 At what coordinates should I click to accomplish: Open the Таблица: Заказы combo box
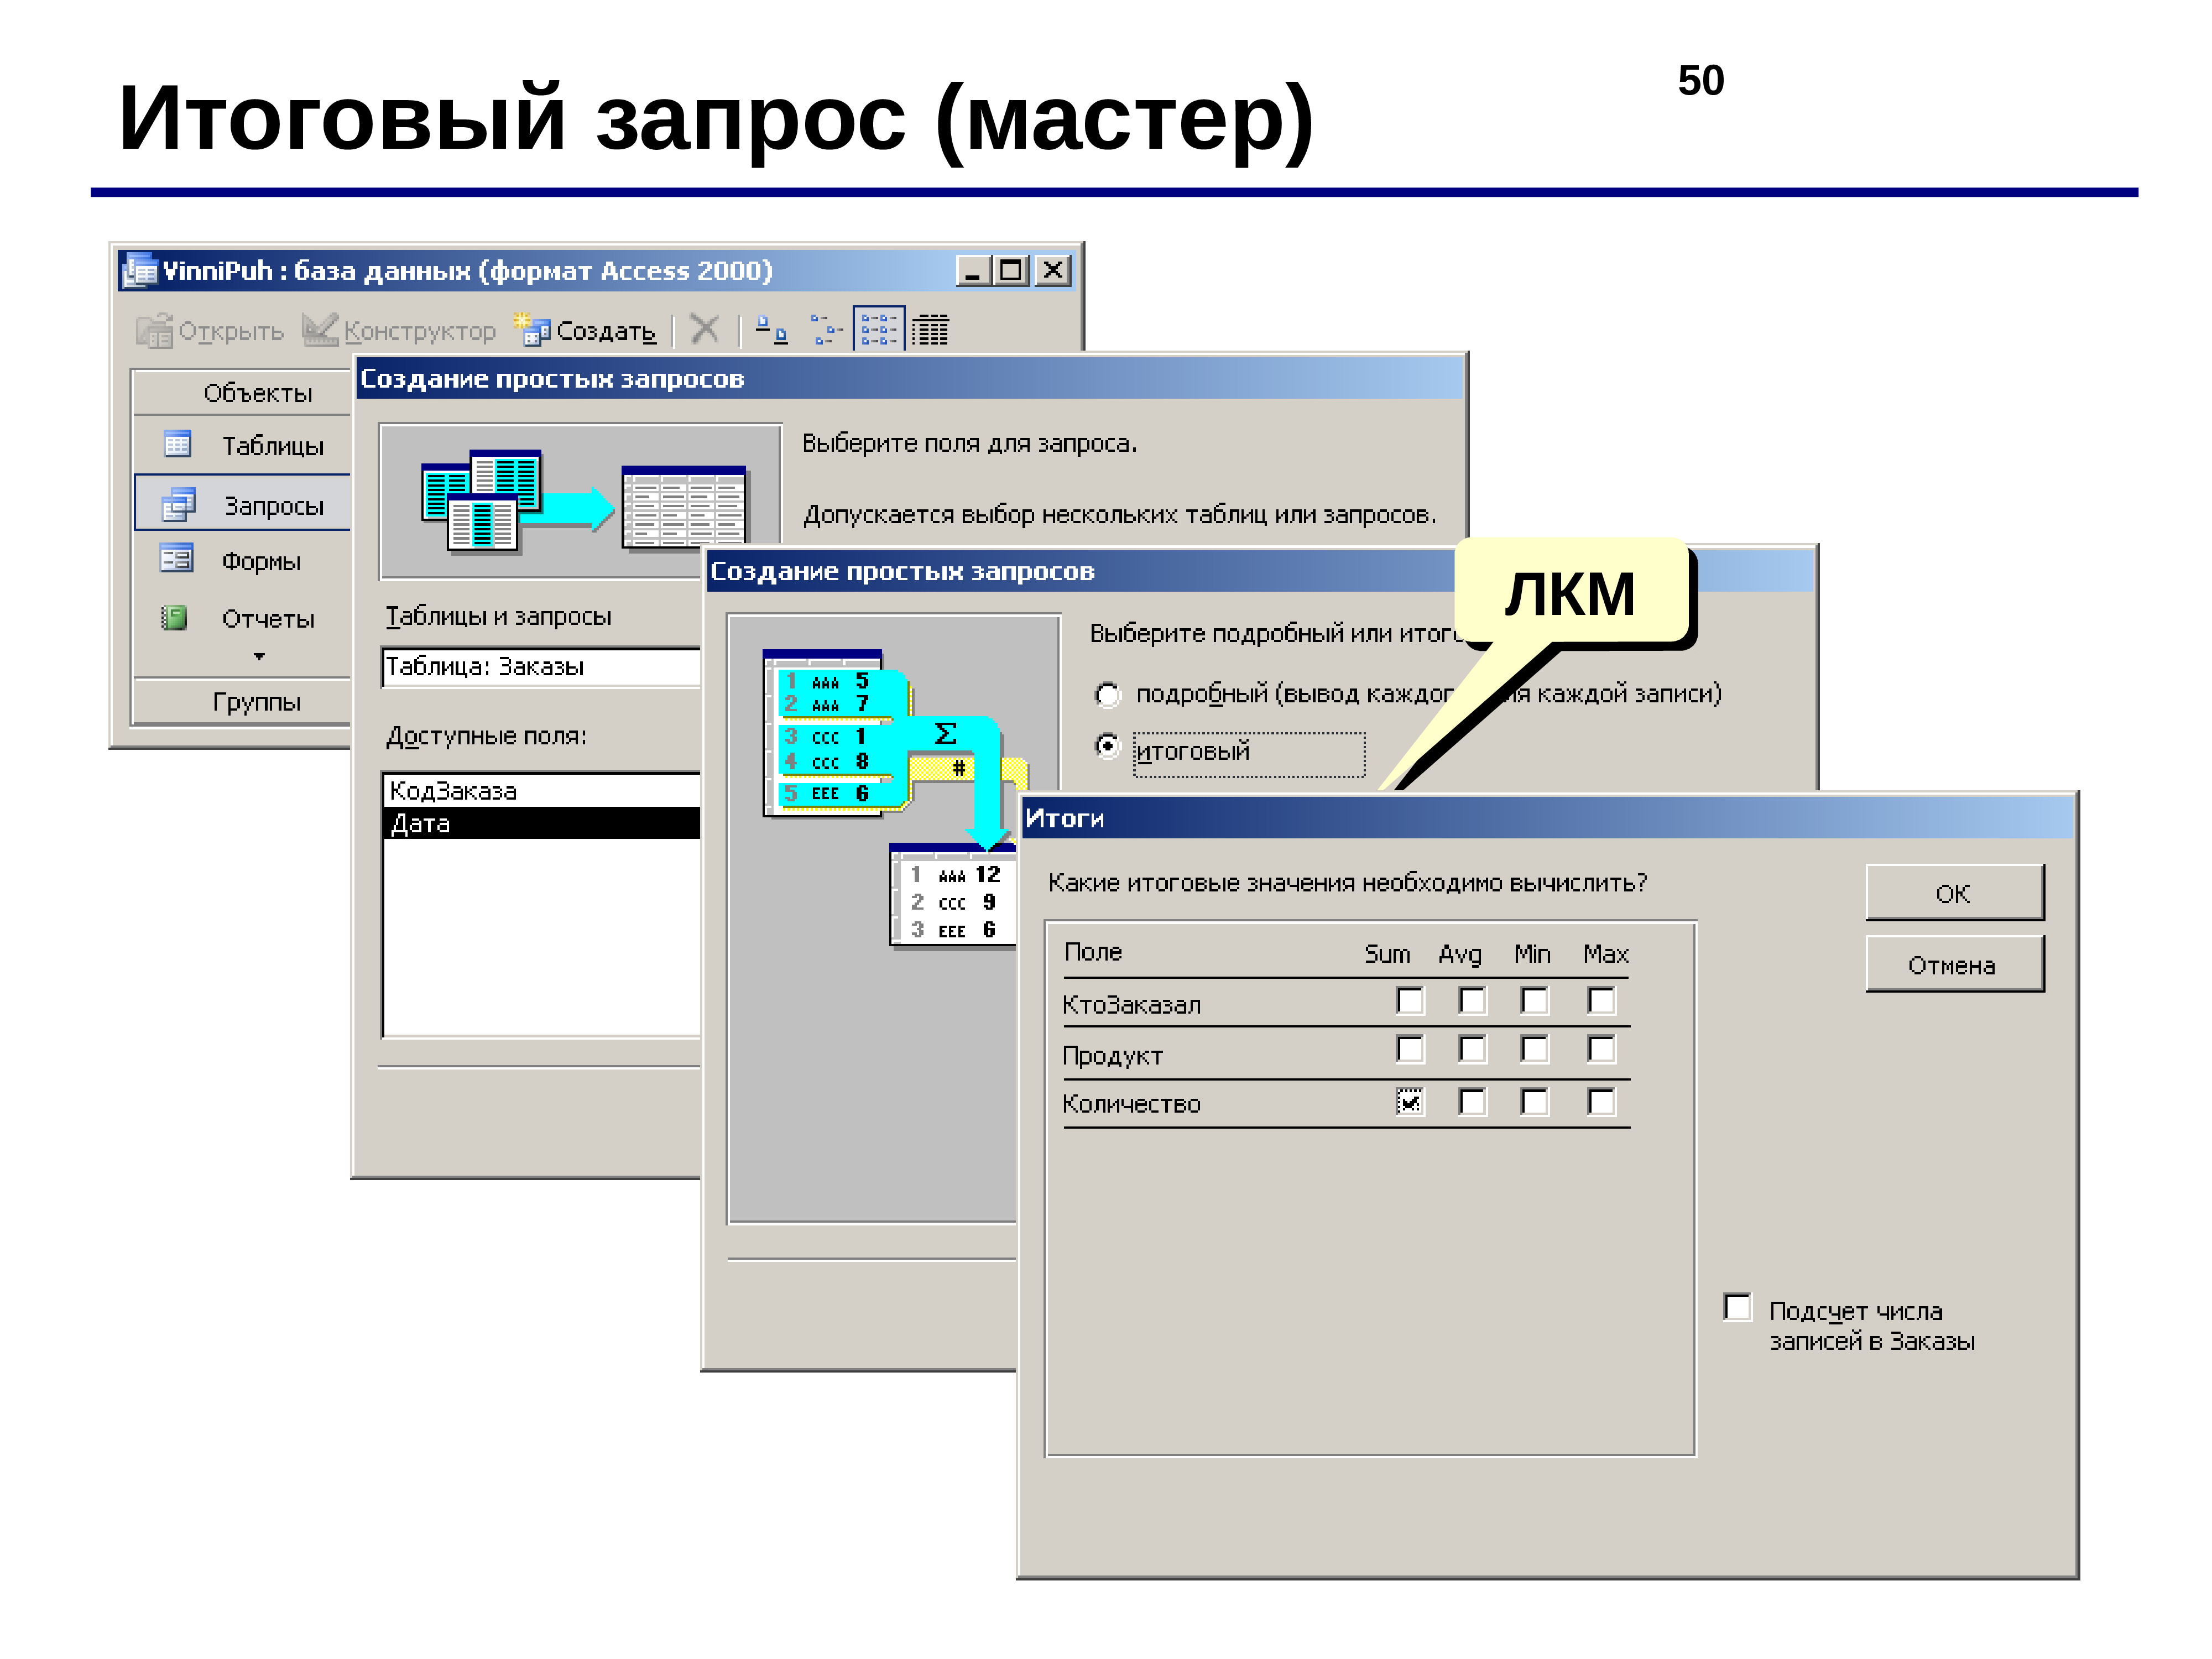coord(540,667)
